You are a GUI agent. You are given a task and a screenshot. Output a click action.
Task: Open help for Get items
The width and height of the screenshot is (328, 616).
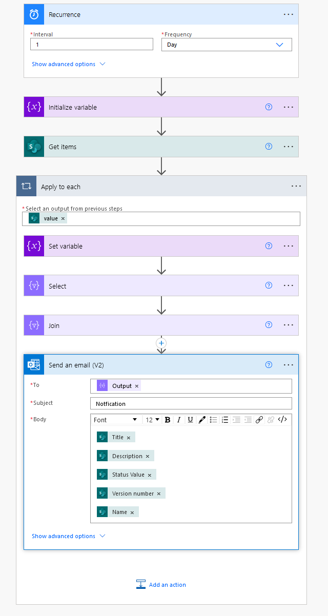(269, 147)
